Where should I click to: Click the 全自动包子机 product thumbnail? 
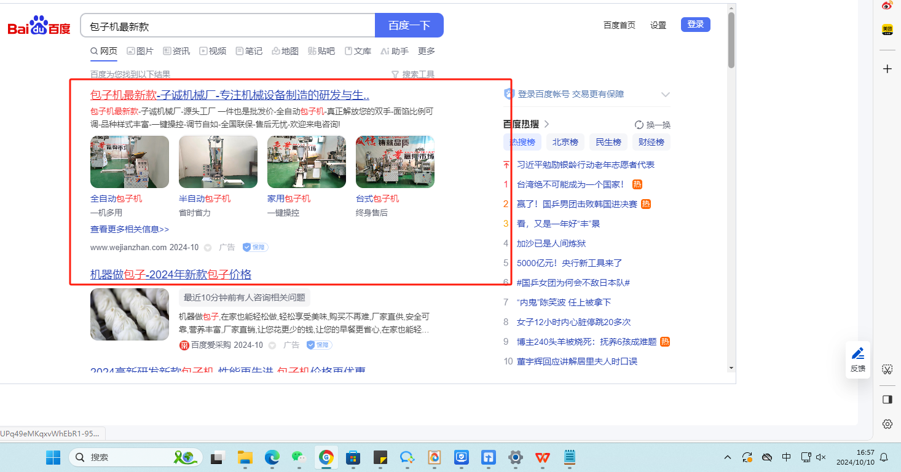[x=130, y=162]
